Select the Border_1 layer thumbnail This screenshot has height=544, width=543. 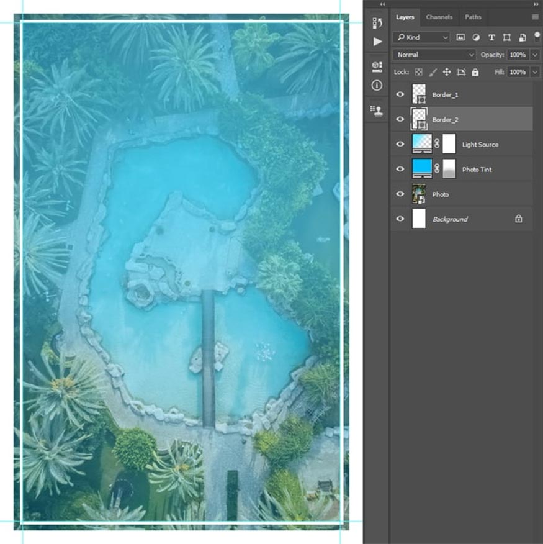pos(419,94)
